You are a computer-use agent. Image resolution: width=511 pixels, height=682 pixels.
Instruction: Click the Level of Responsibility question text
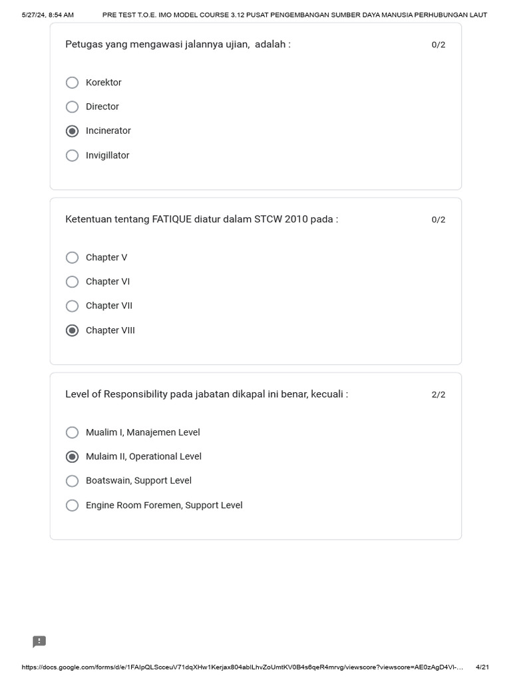[x=207, y=394]
